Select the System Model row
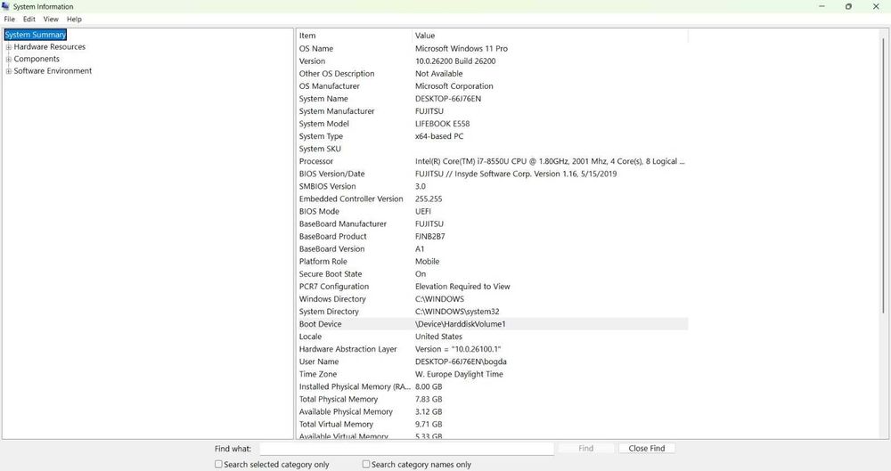The image size is (891, 471). pos(492,123)
